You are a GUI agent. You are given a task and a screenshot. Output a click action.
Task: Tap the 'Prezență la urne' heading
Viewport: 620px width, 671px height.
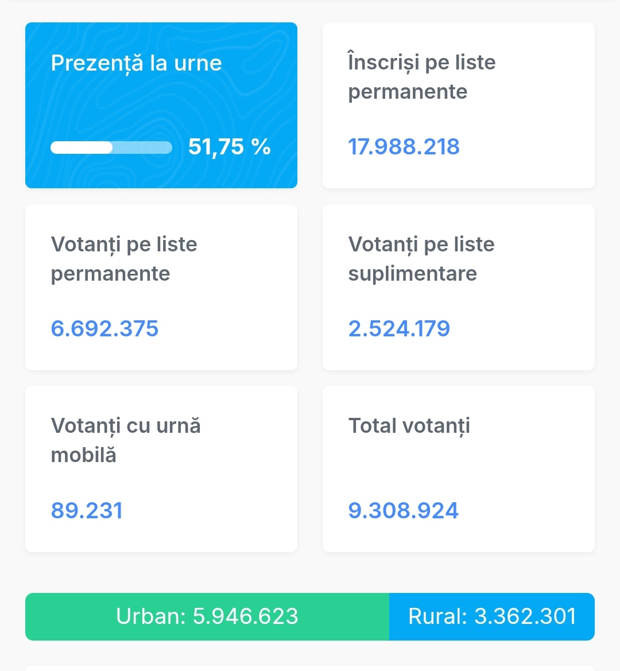point(136,63)
